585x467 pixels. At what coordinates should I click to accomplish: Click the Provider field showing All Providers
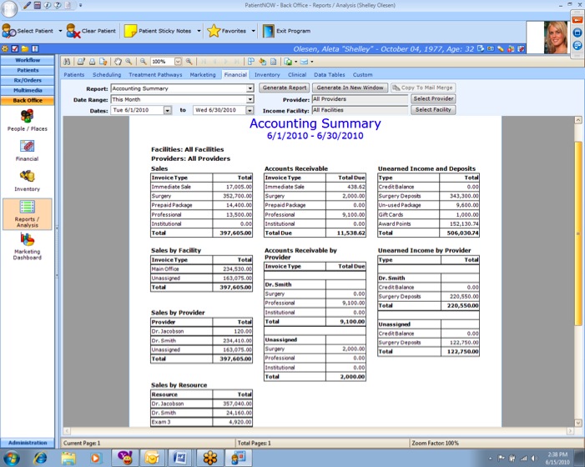point(360,99)
